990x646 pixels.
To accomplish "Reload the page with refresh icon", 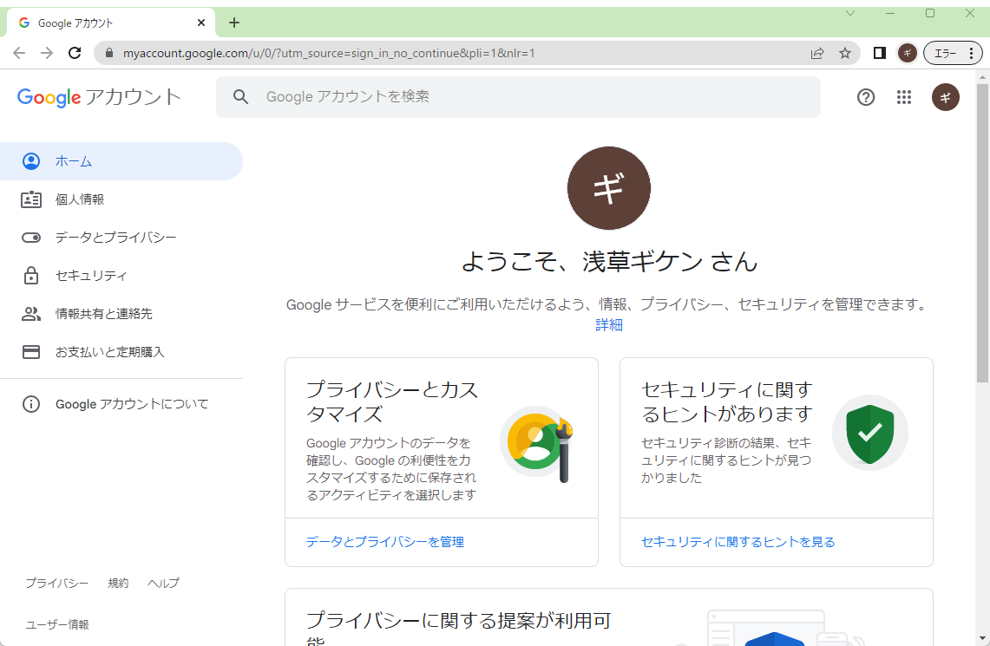I will tap(75, 53).
